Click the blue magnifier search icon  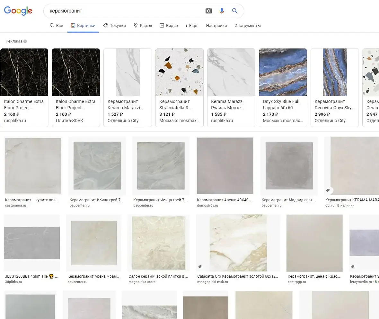coord(235,11)
